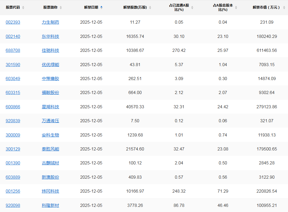The height and width of the screenshot is (212, 288).
Task: Click the blue sort arrow beside 解禁日期
Action: click(101, 7)
